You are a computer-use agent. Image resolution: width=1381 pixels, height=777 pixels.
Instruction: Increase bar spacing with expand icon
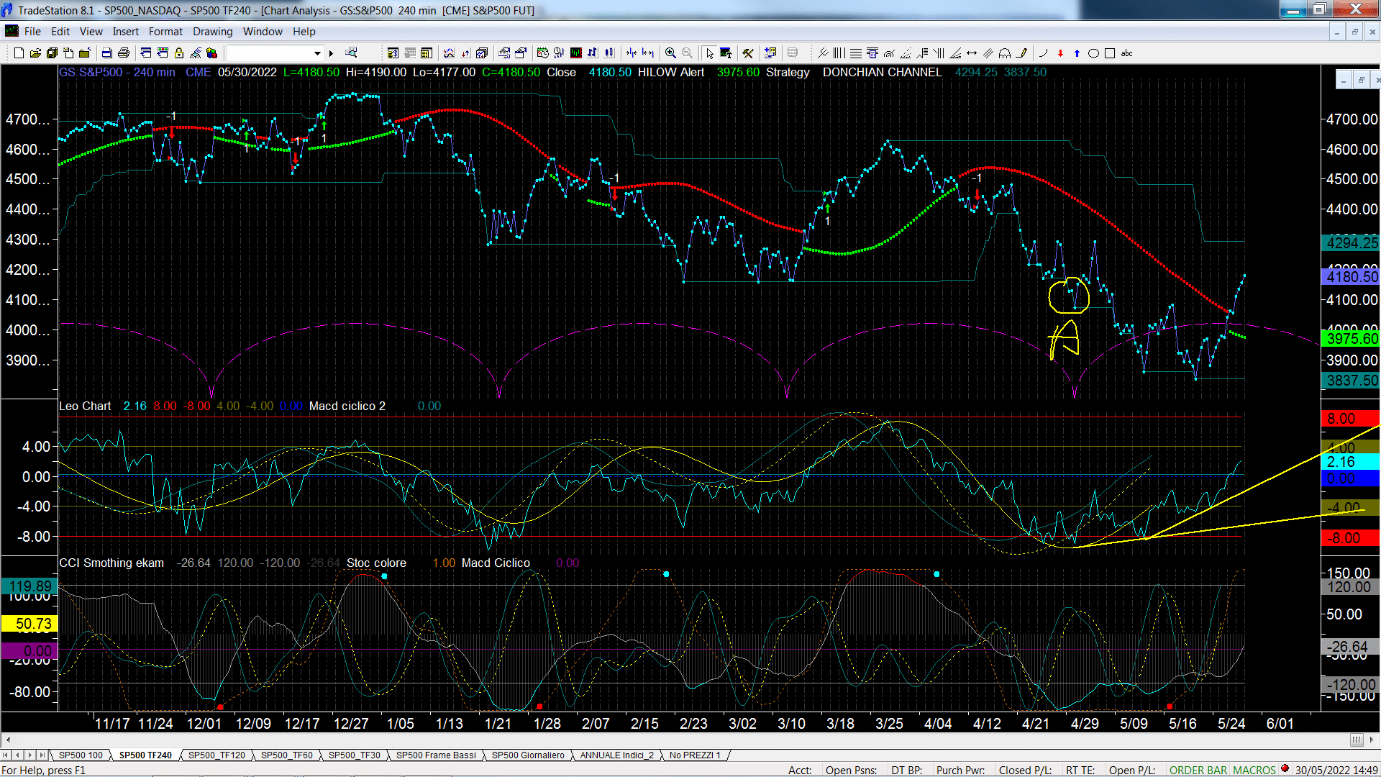tap(648, 53)
